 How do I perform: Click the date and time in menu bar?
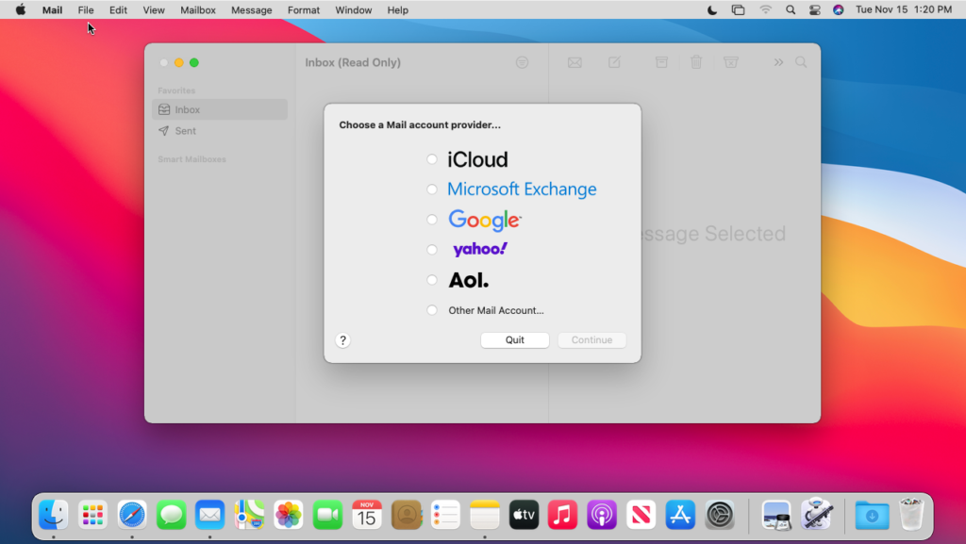click(x=904, y=9)
